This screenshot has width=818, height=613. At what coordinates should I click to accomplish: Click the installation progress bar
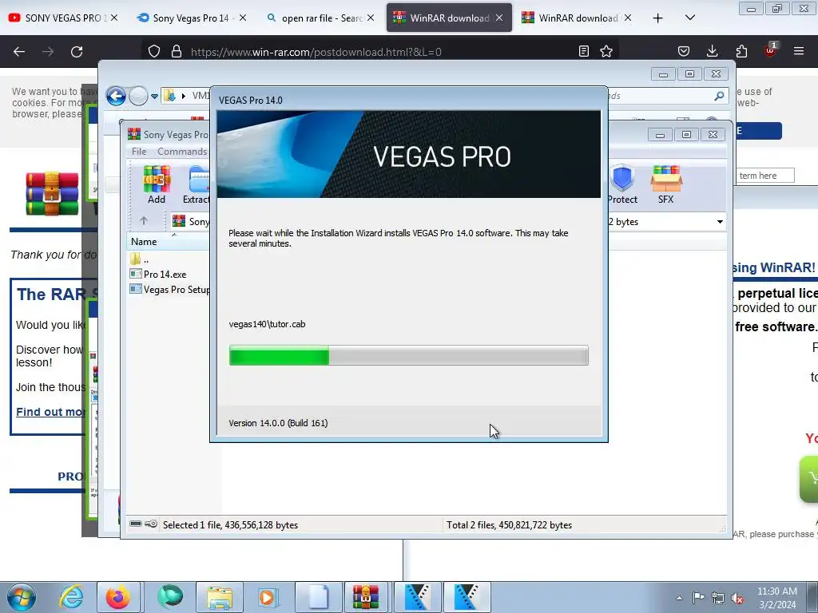(x=408, y=355)
